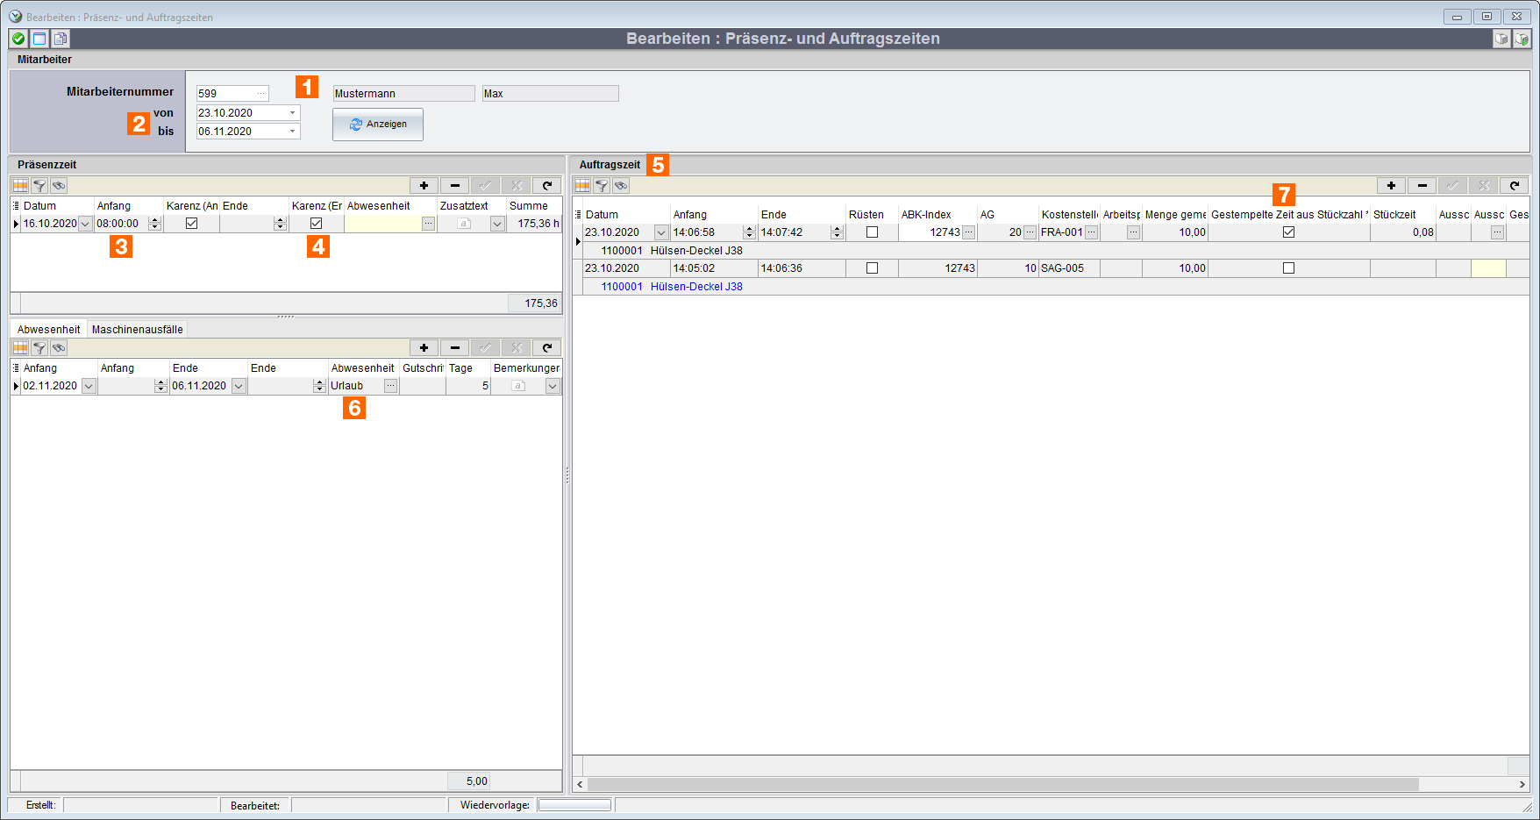The image size is (1540, 820).
Task: Adjust Anfang 08:00:00 time spinner in Präsenzzeit
Action: point(155,224)
